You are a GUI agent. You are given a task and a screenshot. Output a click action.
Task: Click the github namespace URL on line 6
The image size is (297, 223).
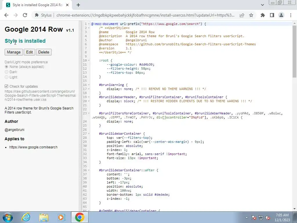pyautogui.click(x=191, y=44)
